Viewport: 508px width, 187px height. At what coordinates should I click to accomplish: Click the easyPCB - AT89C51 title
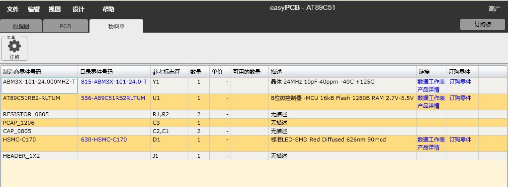302,7
